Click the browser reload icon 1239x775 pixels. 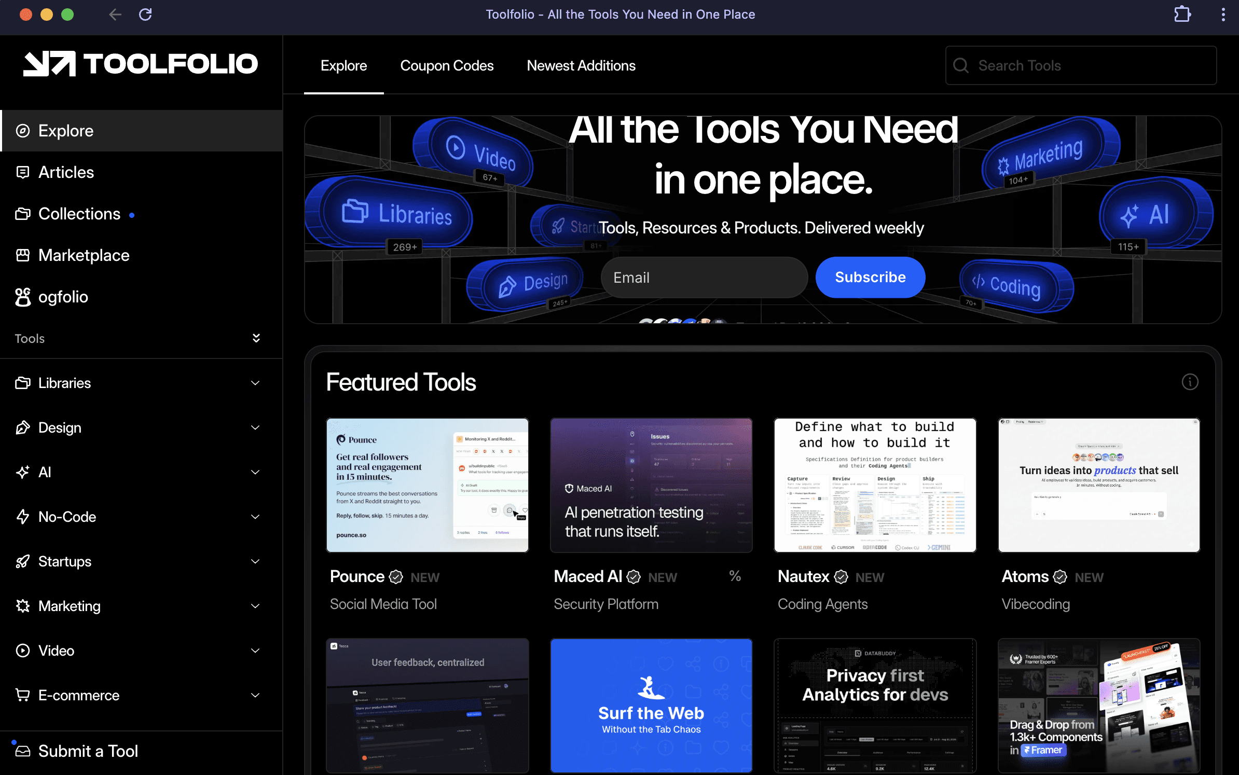coord(145,15)
